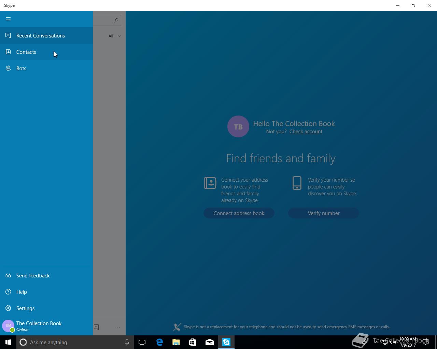Click the Hello The Collection Book text
The image size is (437, 349).
coord(294,123)
